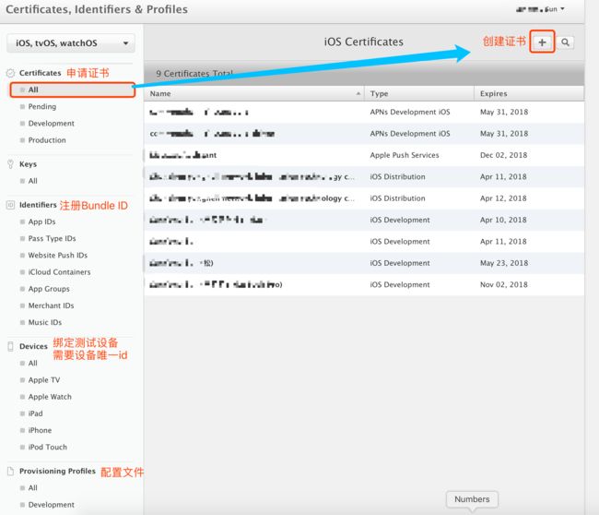Click the Identifiers section heading
The image size is (599, 515).
[38, 205]
